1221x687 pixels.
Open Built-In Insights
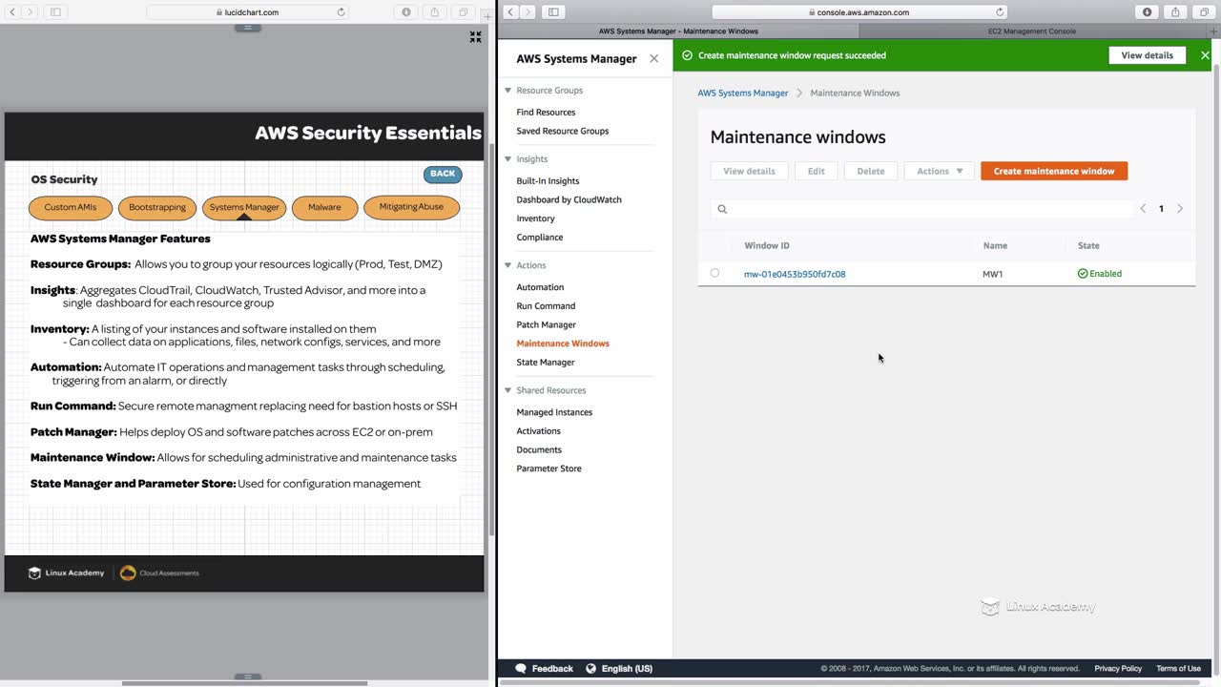tap(548, 180)
